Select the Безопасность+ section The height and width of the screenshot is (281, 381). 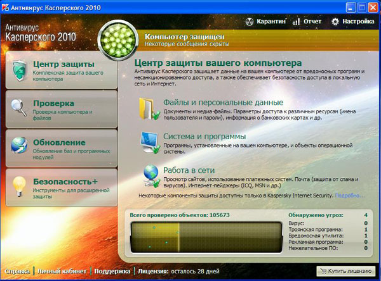(x=62, y=187)
